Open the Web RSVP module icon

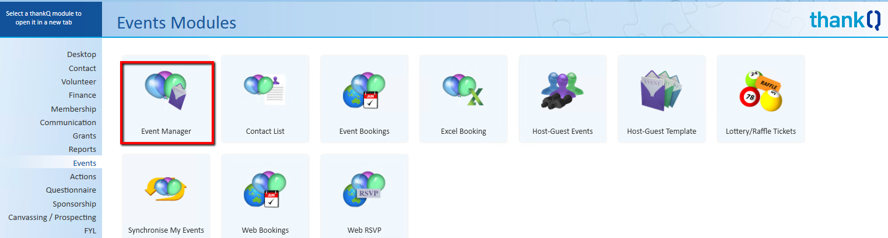pos(364,190)
